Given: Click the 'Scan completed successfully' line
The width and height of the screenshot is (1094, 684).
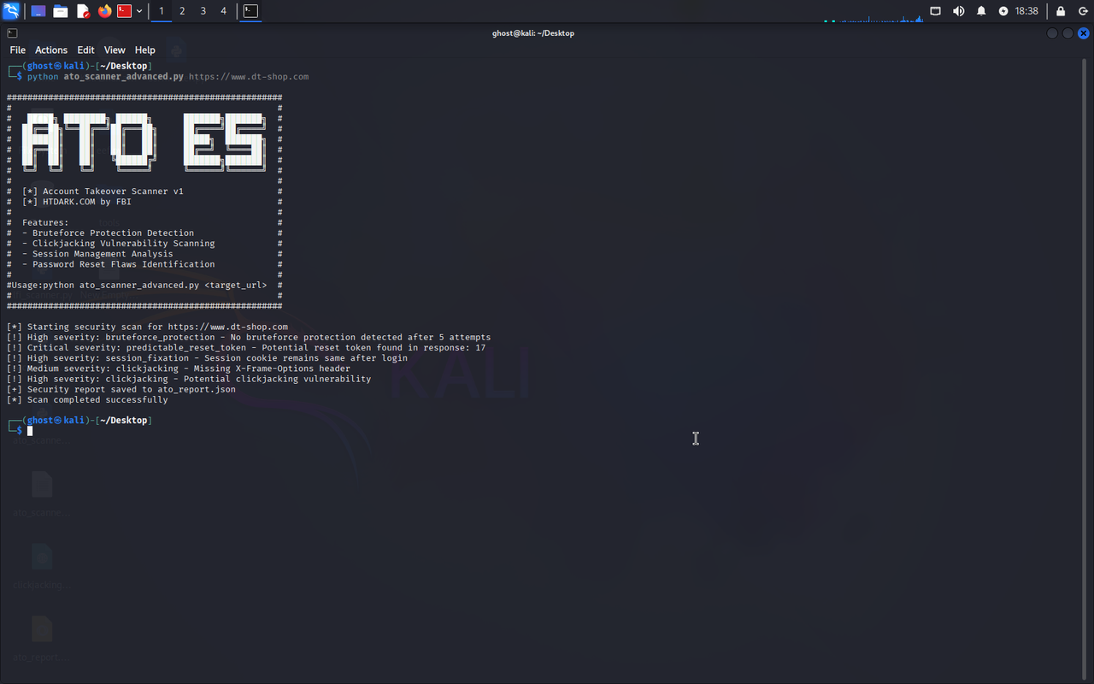Looking at the screenshot, I should click(x=87, y=399).
